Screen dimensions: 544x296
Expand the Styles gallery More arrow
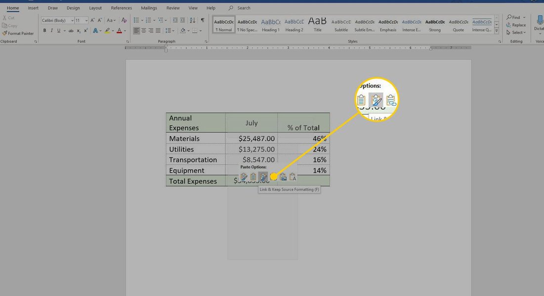497,31
